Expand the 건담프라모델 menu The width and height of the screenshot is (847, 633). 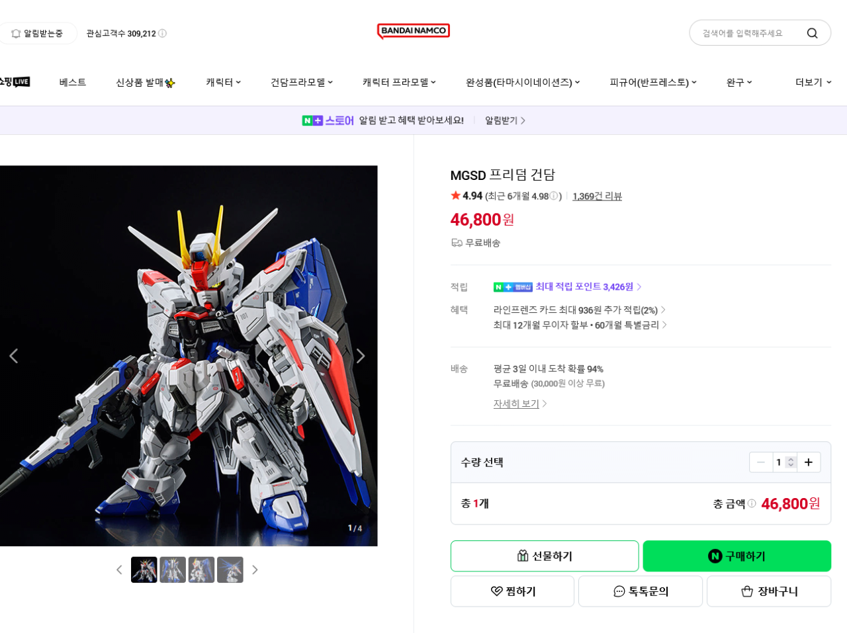301,82
